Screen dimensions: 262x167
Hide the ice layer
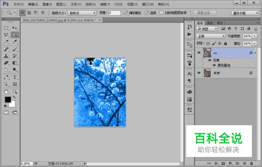[x=199, y=53]
